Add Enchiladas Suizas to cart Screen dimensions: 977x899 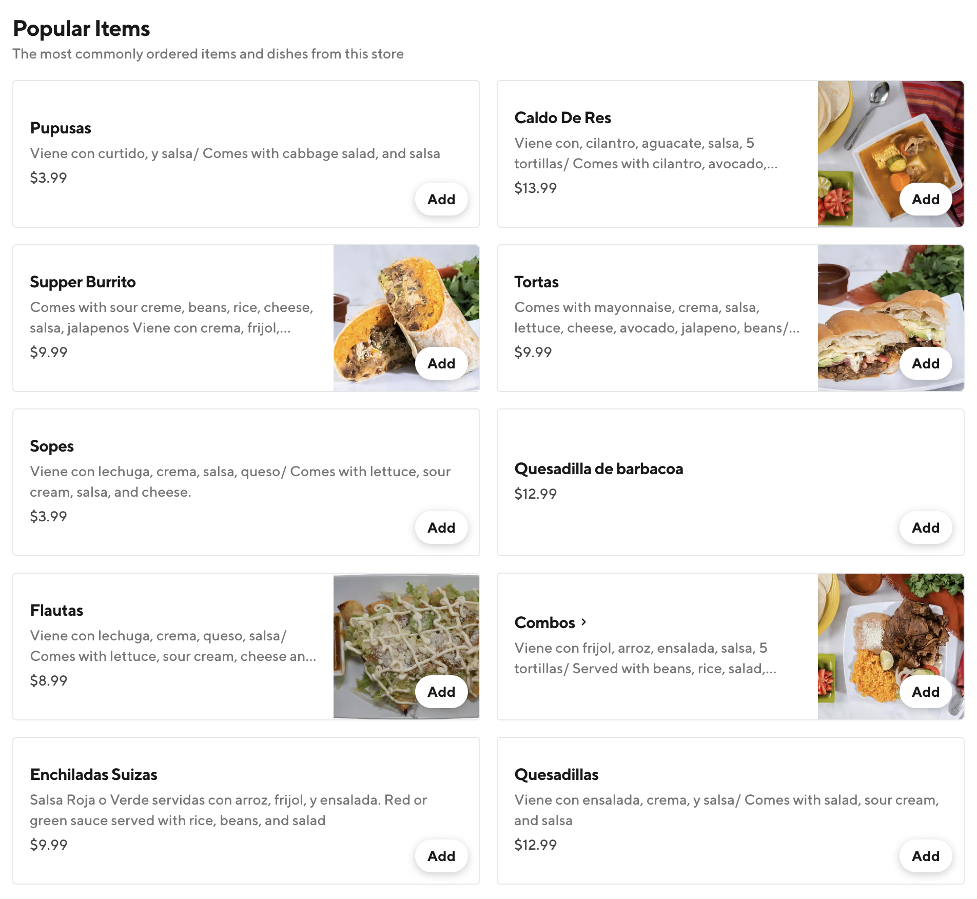coord(441,856)
